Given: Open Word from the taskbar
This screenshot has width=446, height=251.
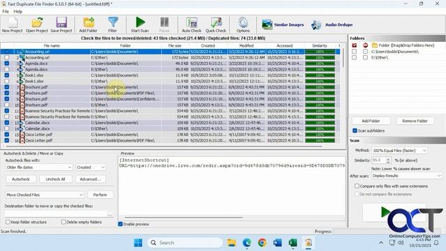Looking at the screenshot, I should (x=277, y=243).
